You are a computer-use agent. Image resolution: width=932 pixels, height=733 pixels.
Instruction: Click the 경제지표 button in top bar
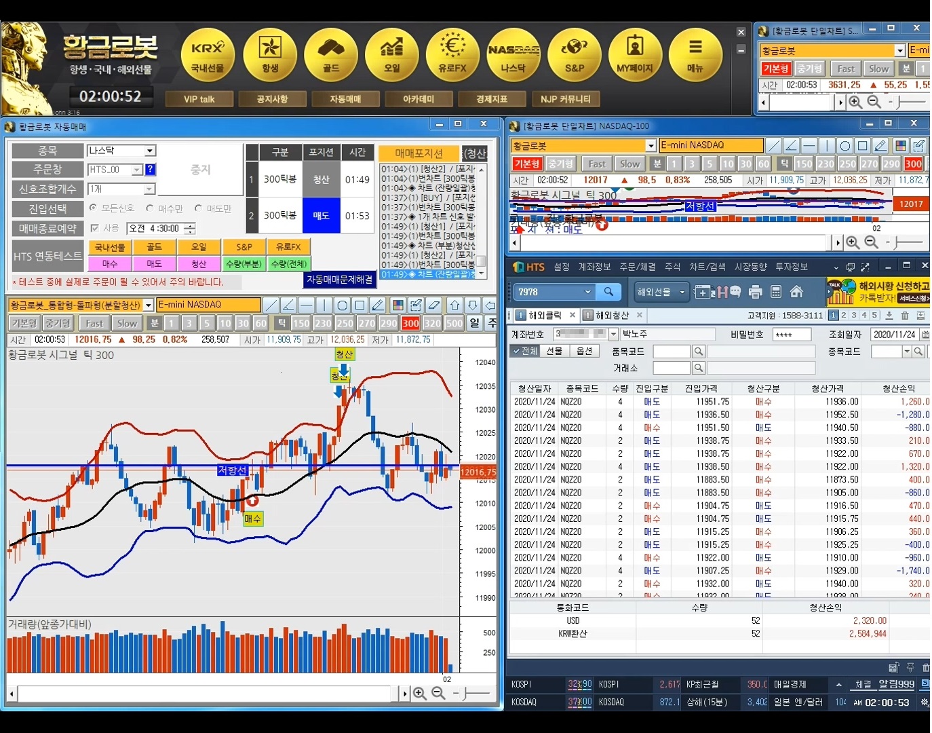492,99
